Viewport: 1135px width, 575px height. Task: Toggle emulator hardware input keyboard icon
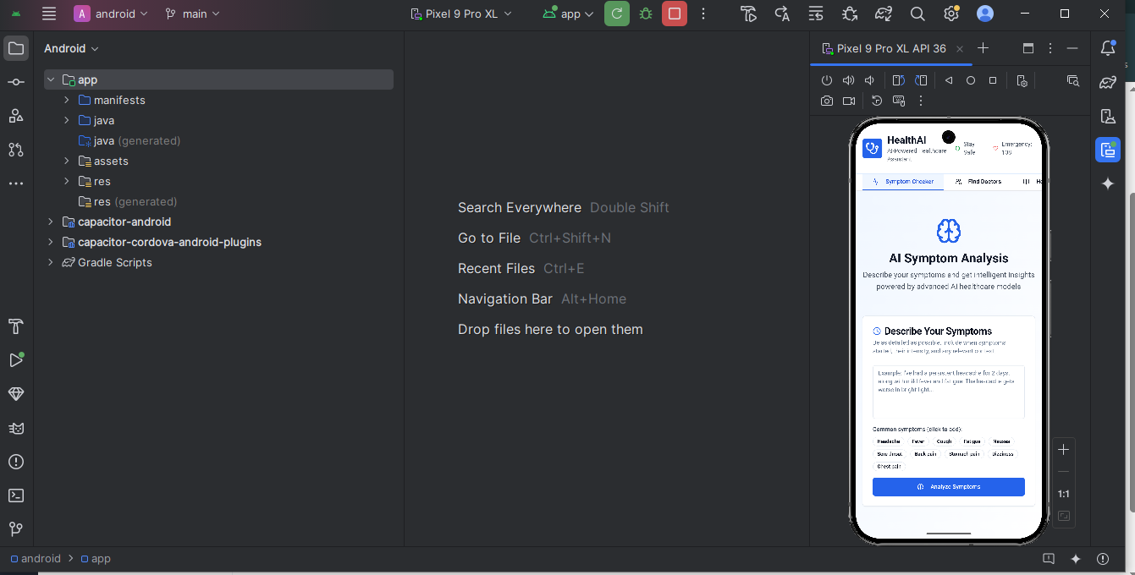[899, 101]
